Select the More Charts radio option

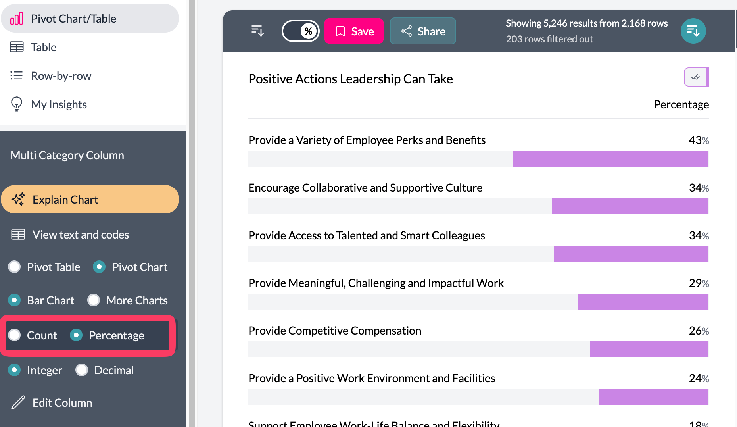[94, 300]
